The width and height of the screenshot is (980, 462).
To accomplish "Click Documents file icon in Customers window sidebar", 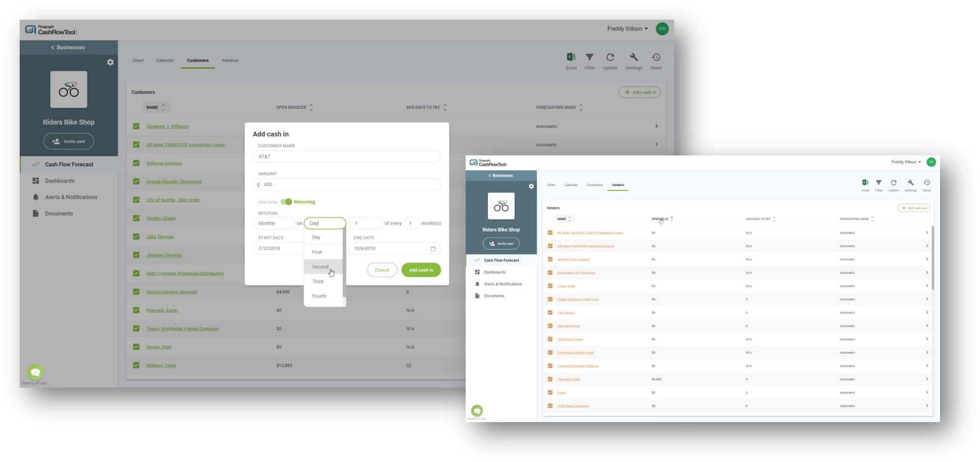I will click(x=36, y=213).
